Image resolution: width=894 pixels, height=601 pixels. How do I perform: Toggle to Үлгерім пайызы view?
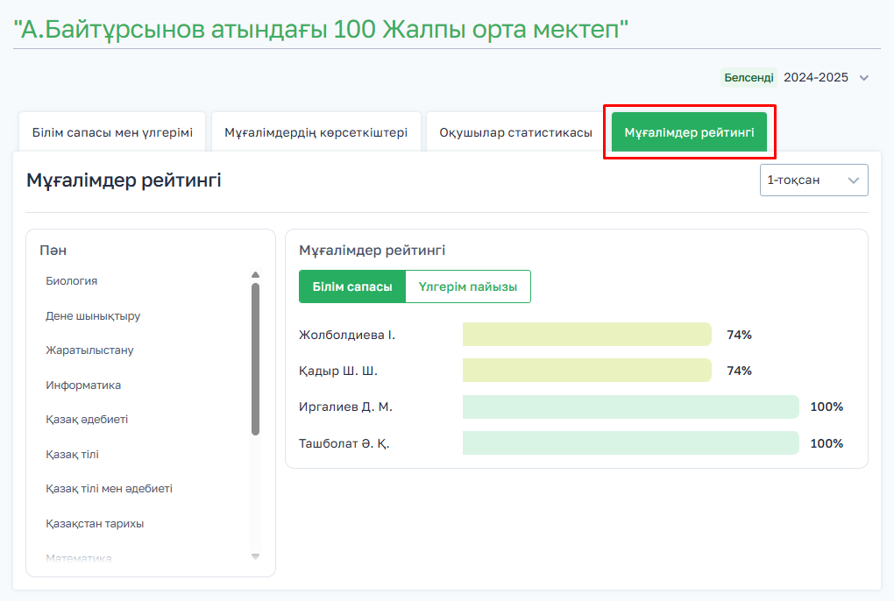[x=468, y=286]
